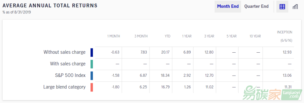Click the coral Large blend category swatch
Image resolution: width=304 pixels, height=103 pixels.
[92, 87]
